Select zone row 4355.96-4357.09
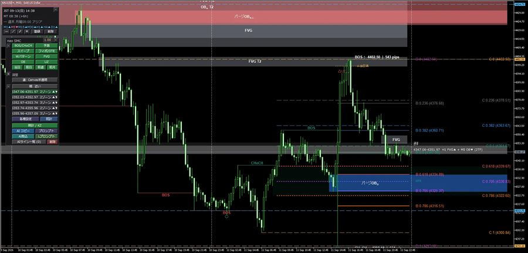This screenshot has height=253, width=528. pyautogui.click(x=35, y=113)
